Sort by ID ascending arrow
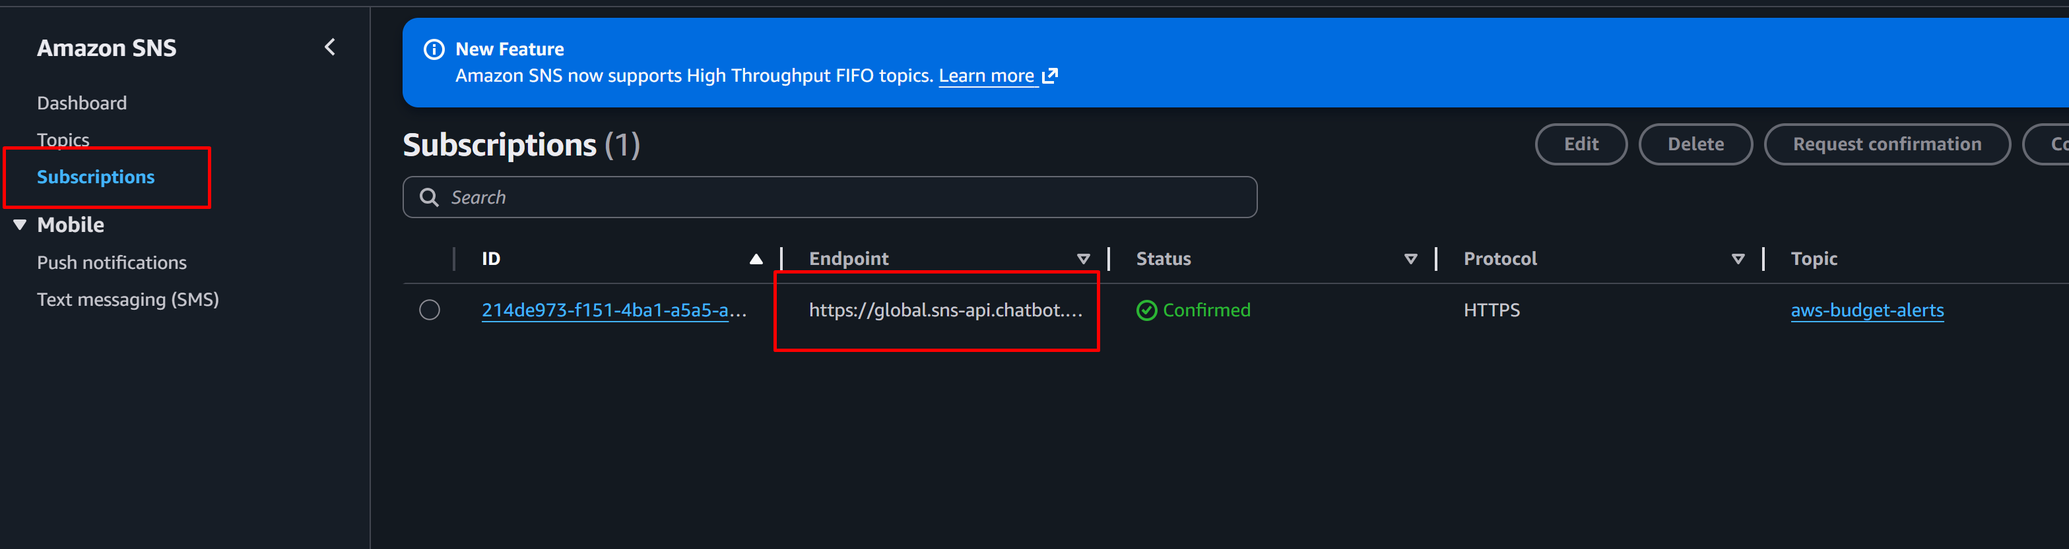 tap(755, 259)
